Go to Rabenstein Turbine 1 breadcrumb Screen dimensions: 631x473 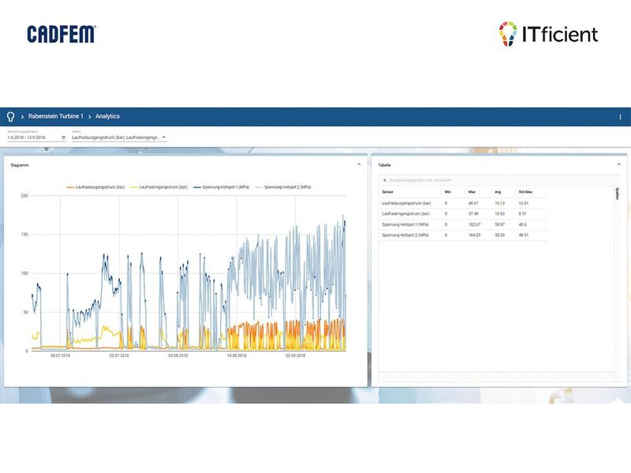pos(55,116)
